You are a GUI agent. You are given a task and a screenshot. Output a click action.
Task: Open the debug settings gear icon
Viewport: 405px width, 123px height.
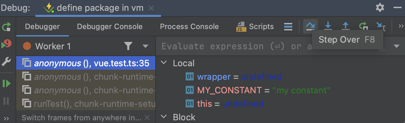[x=380, y=7]
